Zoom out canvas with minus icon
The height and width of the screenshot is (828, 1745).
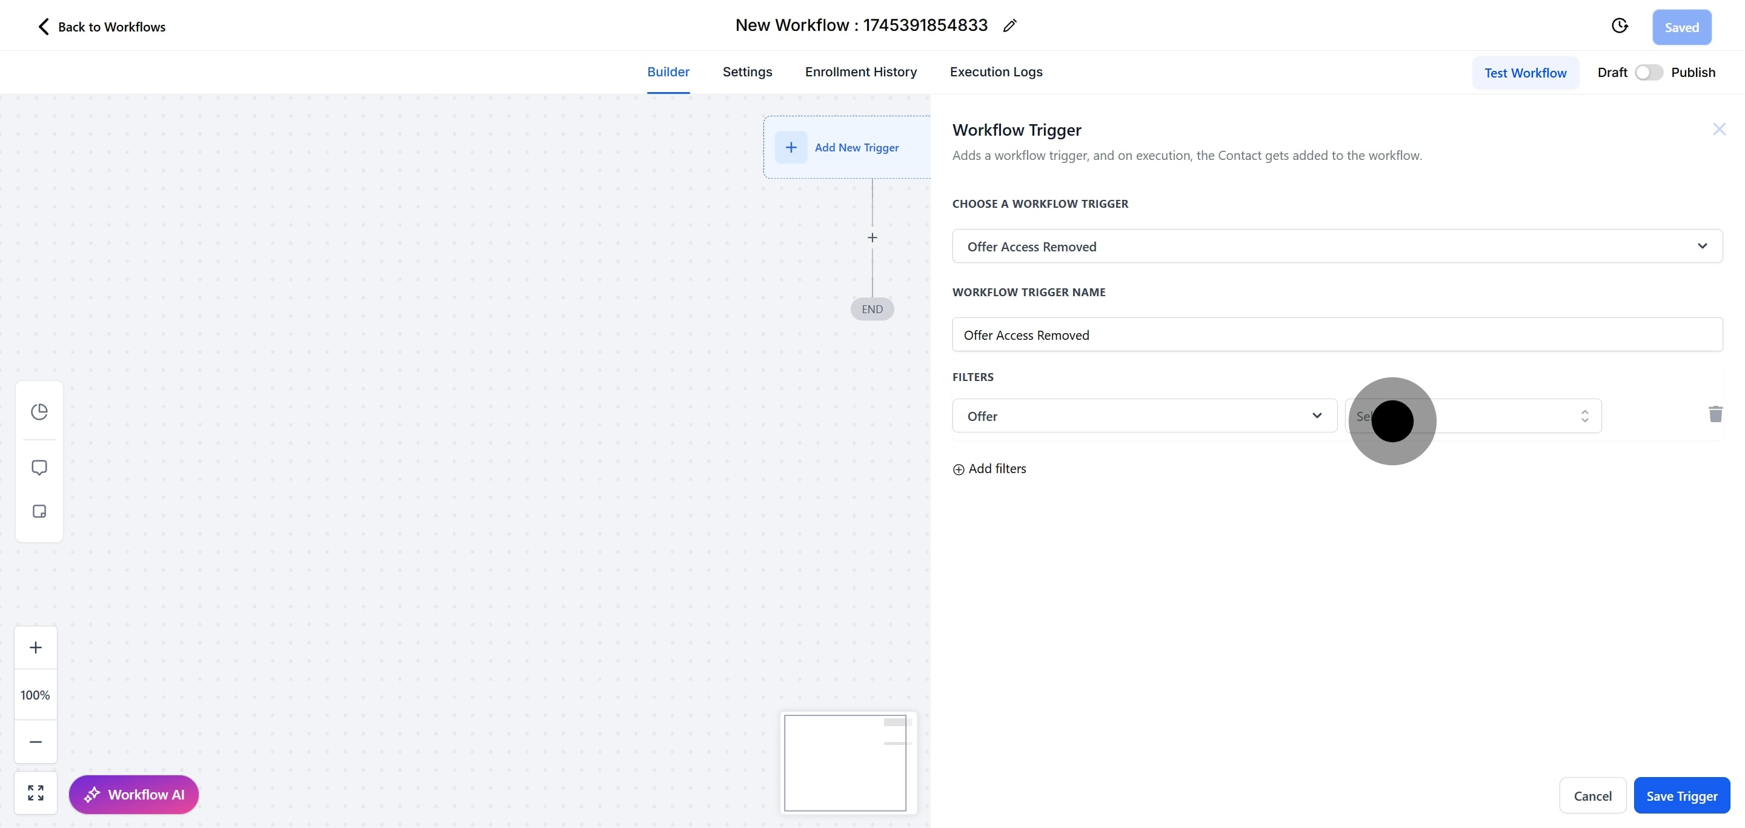pyautogui.click(x=36, y=742)
